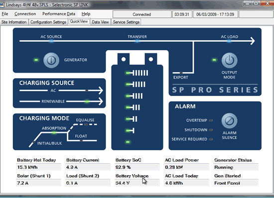274x198 pixels.
Task: Click the AC Load Power value field
Action: 186,167
